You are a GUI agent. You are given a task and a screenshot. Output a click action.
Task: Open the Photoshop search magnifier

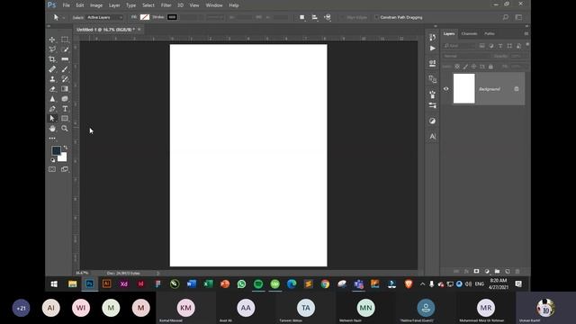[506, 17]
